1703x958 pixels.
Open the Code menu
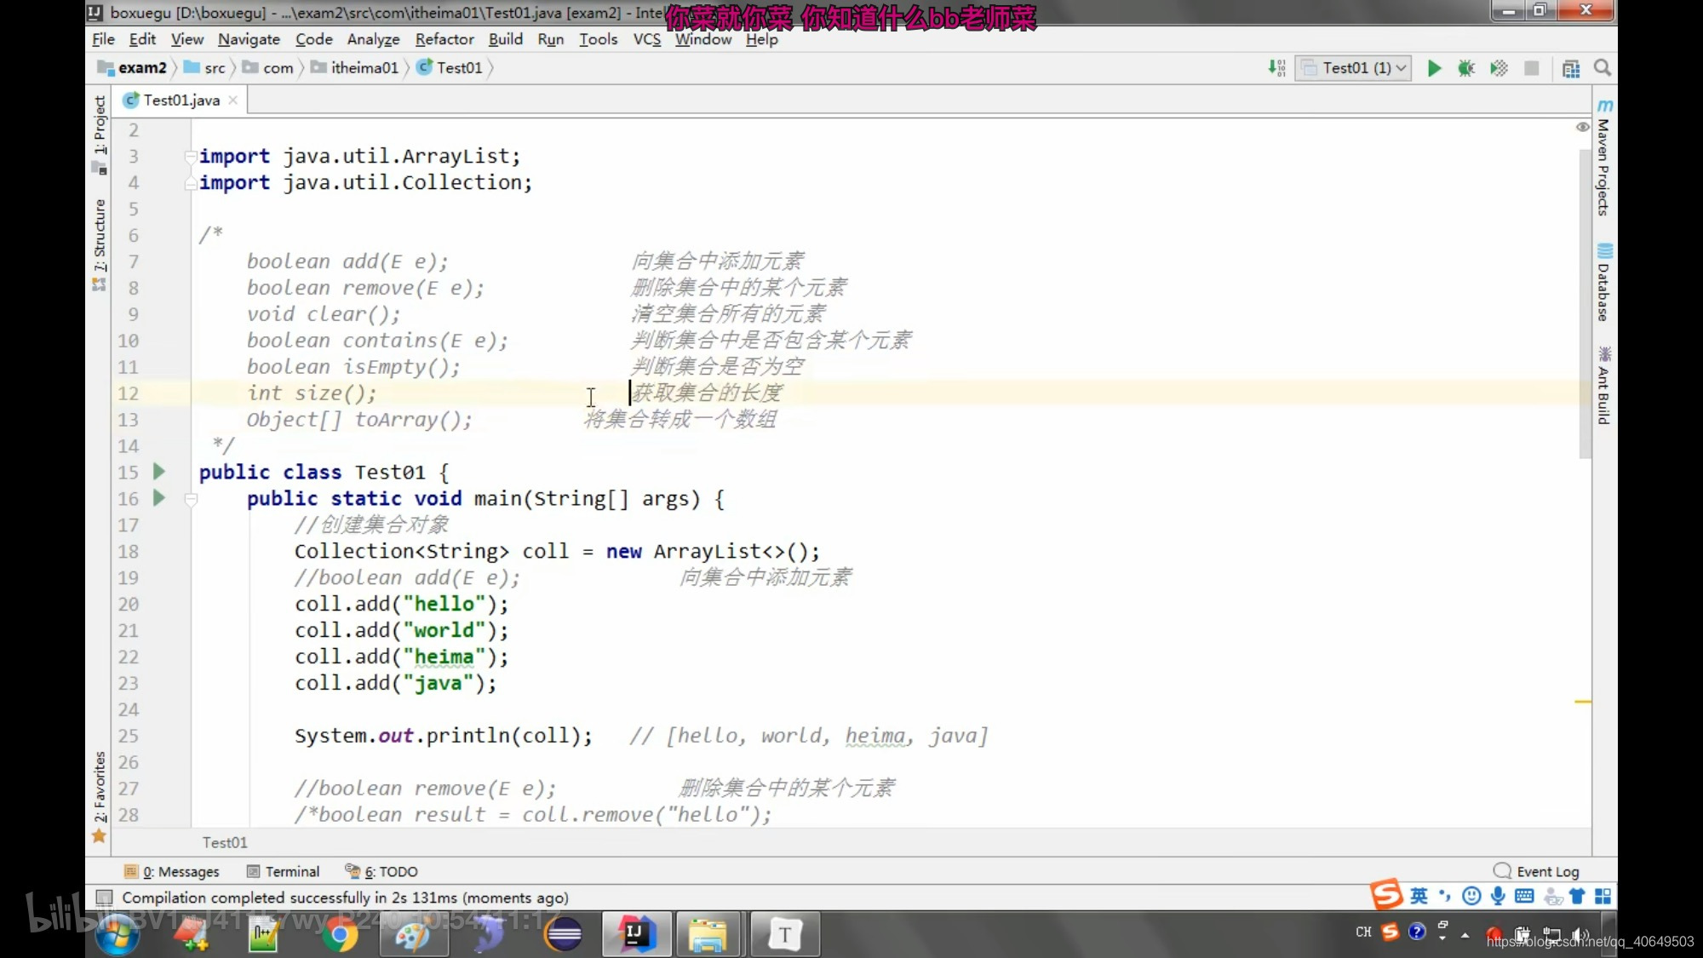click(313, 39)
